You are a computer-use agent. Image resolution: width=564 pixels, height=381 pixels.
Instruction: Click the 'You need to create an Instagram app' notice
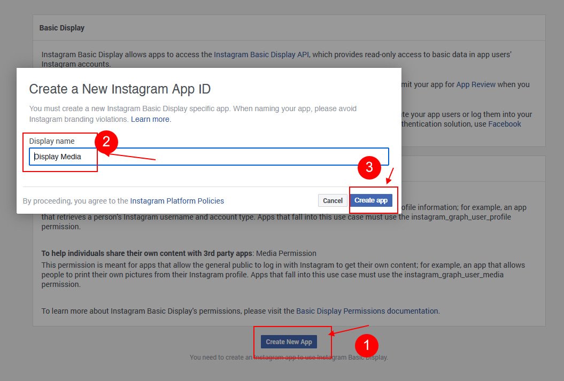tap(289, 357)
